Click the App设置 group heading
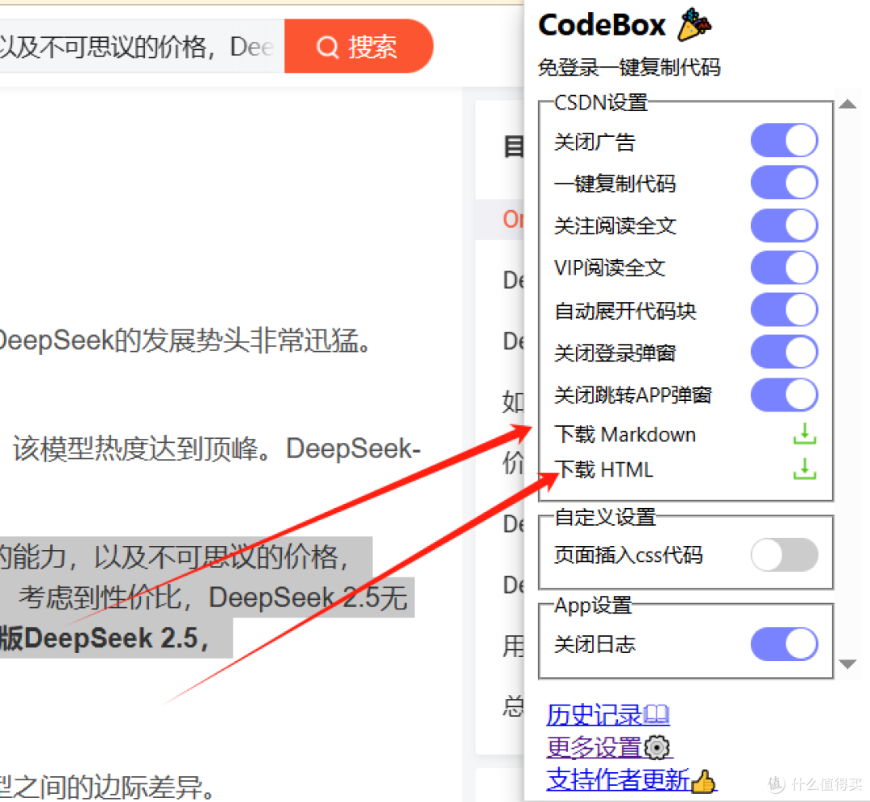The height and width of the screenshot is (802, 870). [593, 605]
